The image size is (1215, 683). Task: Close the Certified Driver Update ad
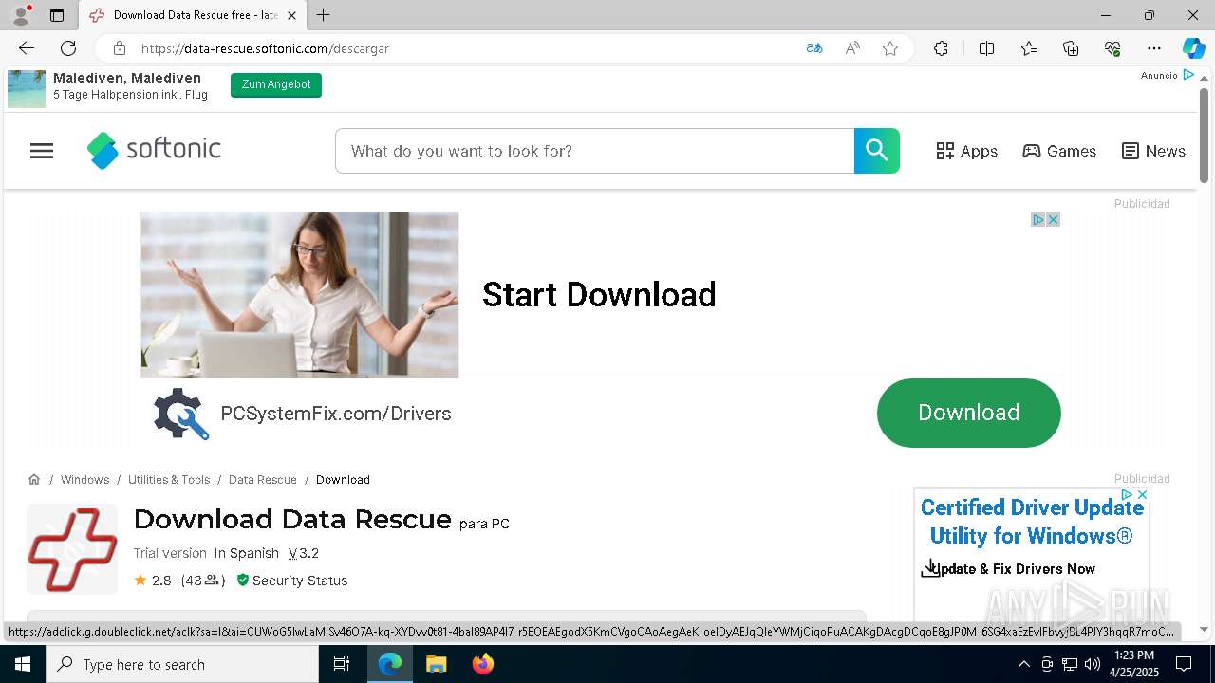tap(1142, 495)
